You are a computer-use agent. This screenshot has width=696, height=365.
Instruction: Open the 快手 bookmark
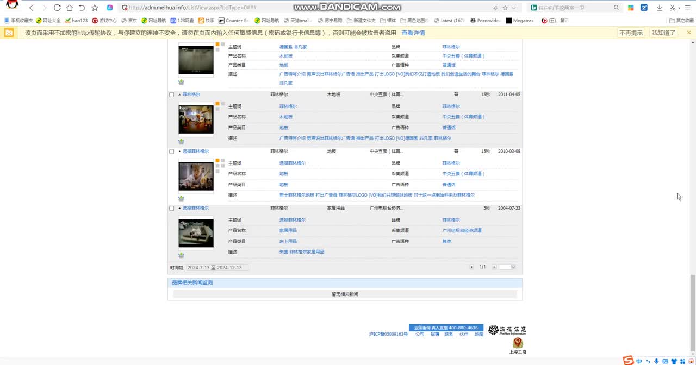click(207, 21)
